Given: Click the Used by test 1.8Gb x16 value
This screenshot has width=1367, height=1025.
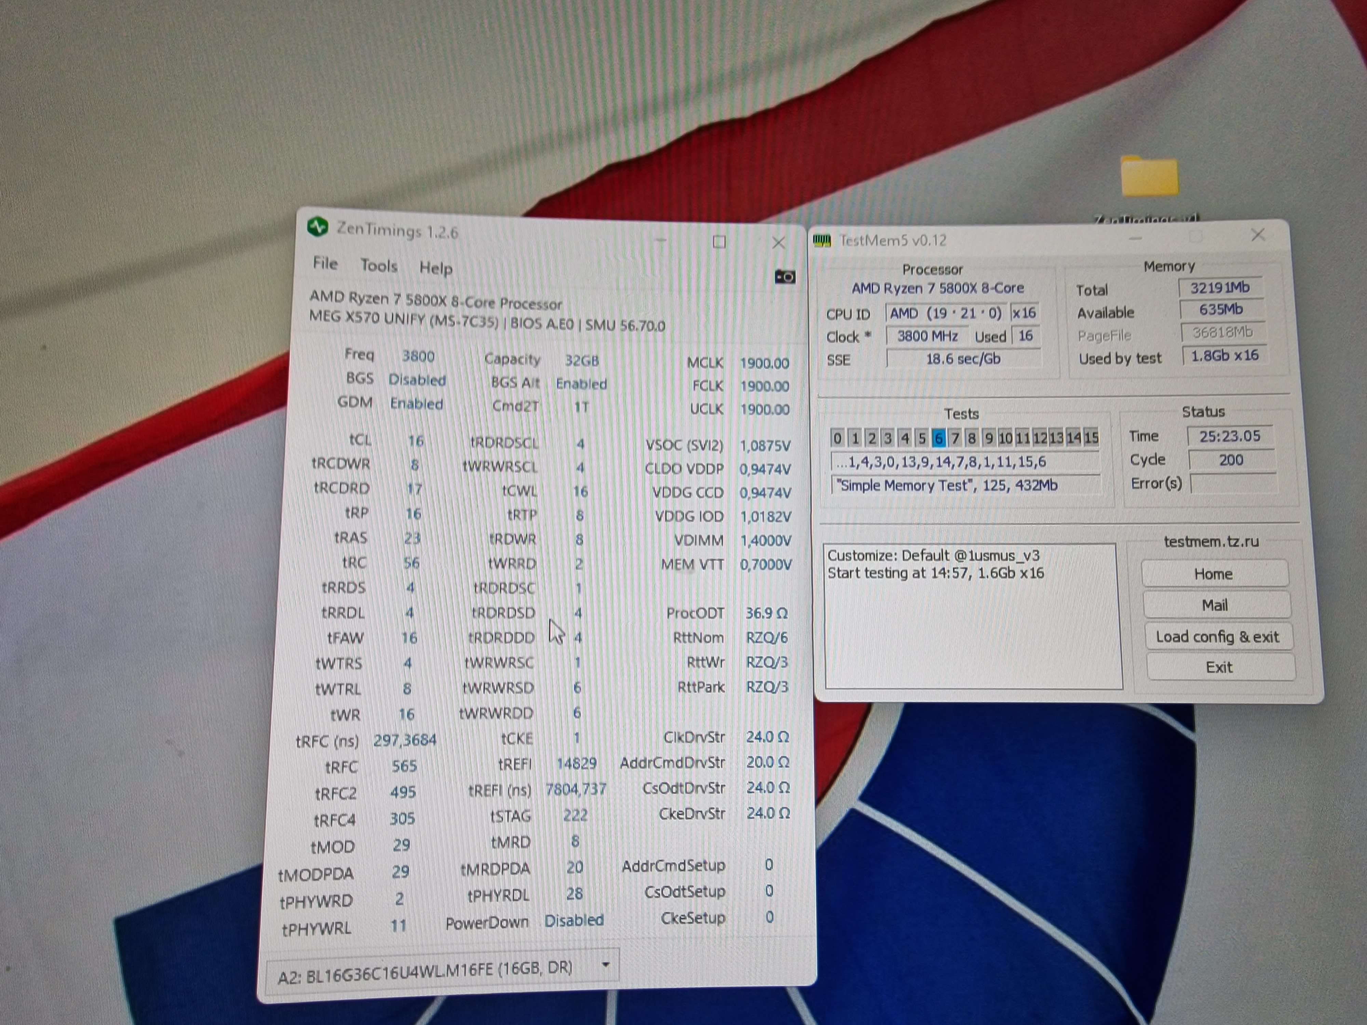Looking at the screenshot, I should coord(1224,355).
